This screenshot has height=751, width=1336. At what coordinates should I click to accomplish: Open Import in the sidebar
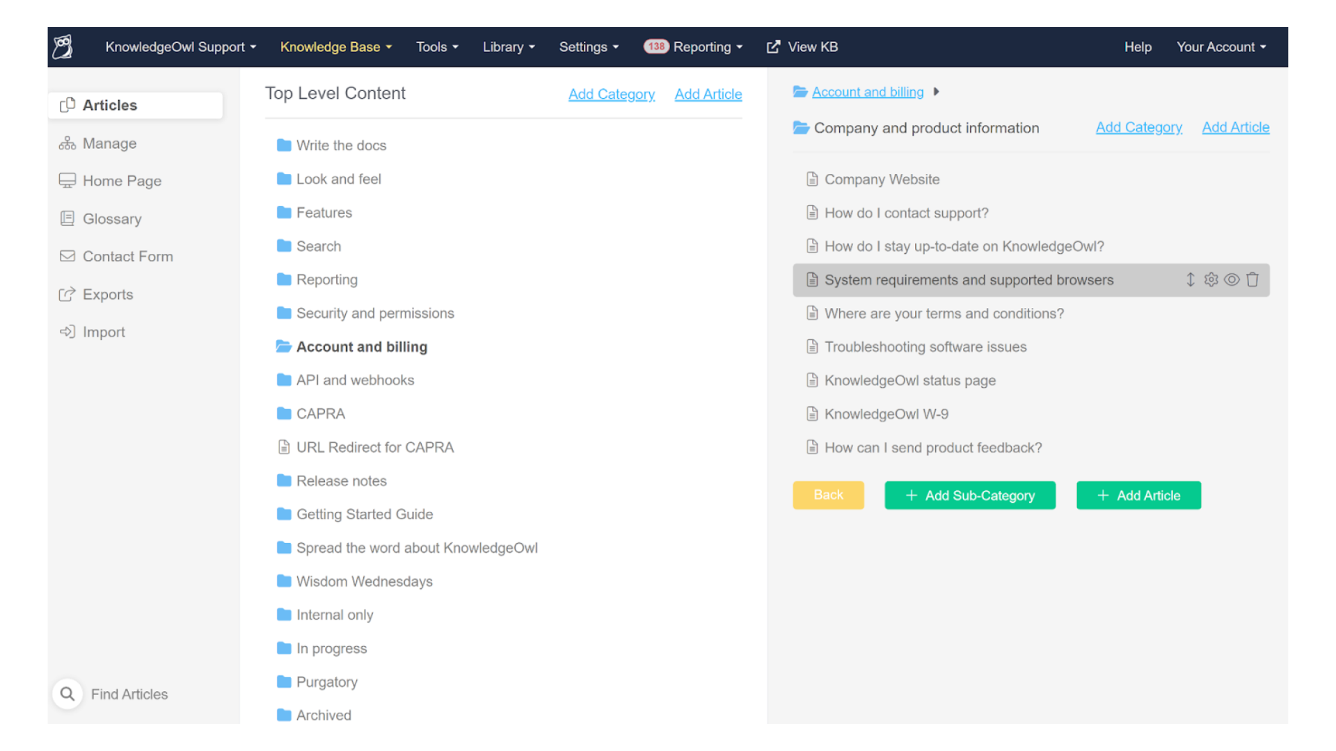point(92,332)
